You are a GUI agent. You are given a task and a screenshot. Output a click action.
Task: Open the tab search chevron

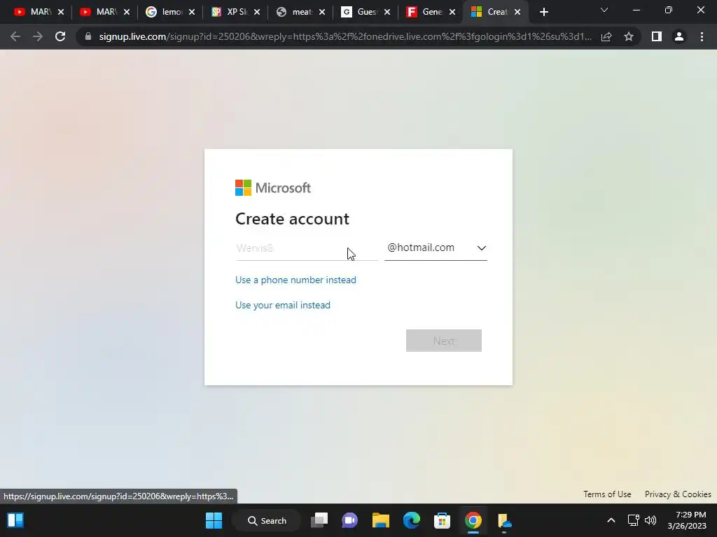coord(604,10)
